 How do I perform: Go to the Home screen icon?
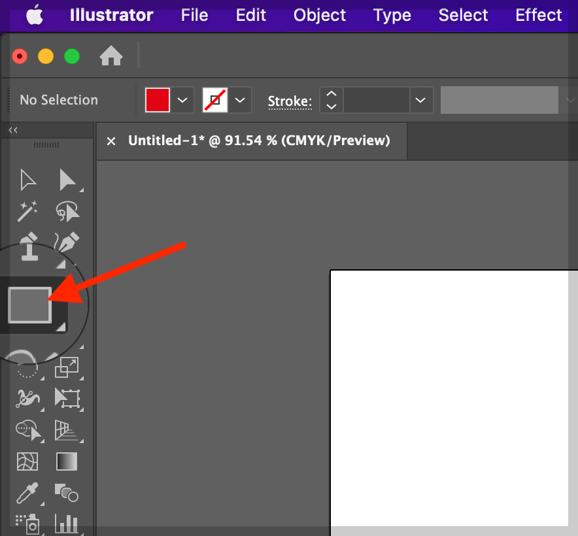click(111, 56)
